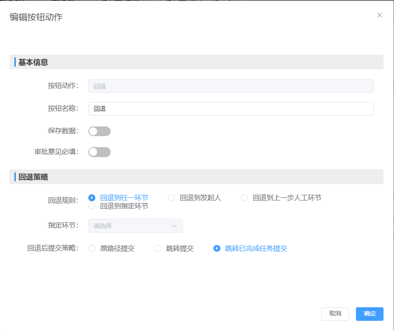The image size is (394, 330).
Task: Select 跳转已完成任务提交 radio option
Action: (x=216, y=249)
